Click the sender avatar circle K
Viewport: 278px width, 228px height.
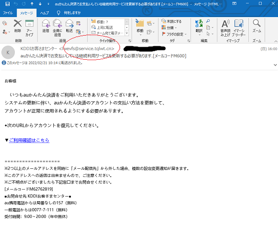point(8,52)
